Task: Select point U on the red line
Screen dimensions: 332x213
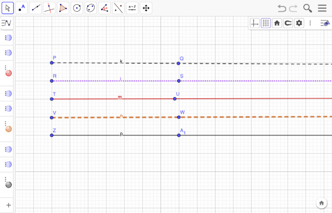Action: pyautogui.click(x=175, y=99)
